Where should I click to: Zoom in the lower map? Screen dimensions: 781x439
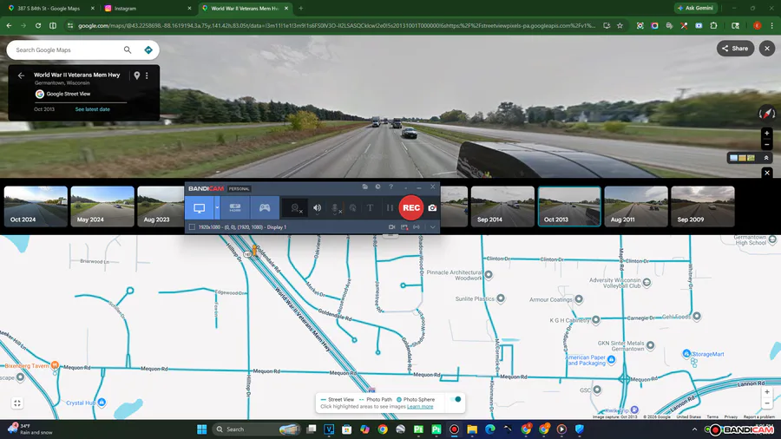(x=767, y=392)
